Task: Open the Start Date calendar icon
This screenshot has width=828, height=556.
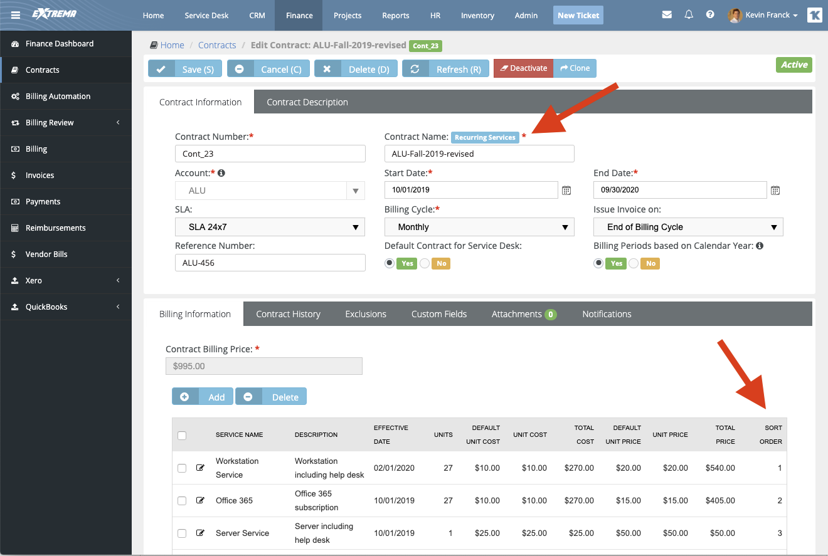Action: click(x=566, y=190)
